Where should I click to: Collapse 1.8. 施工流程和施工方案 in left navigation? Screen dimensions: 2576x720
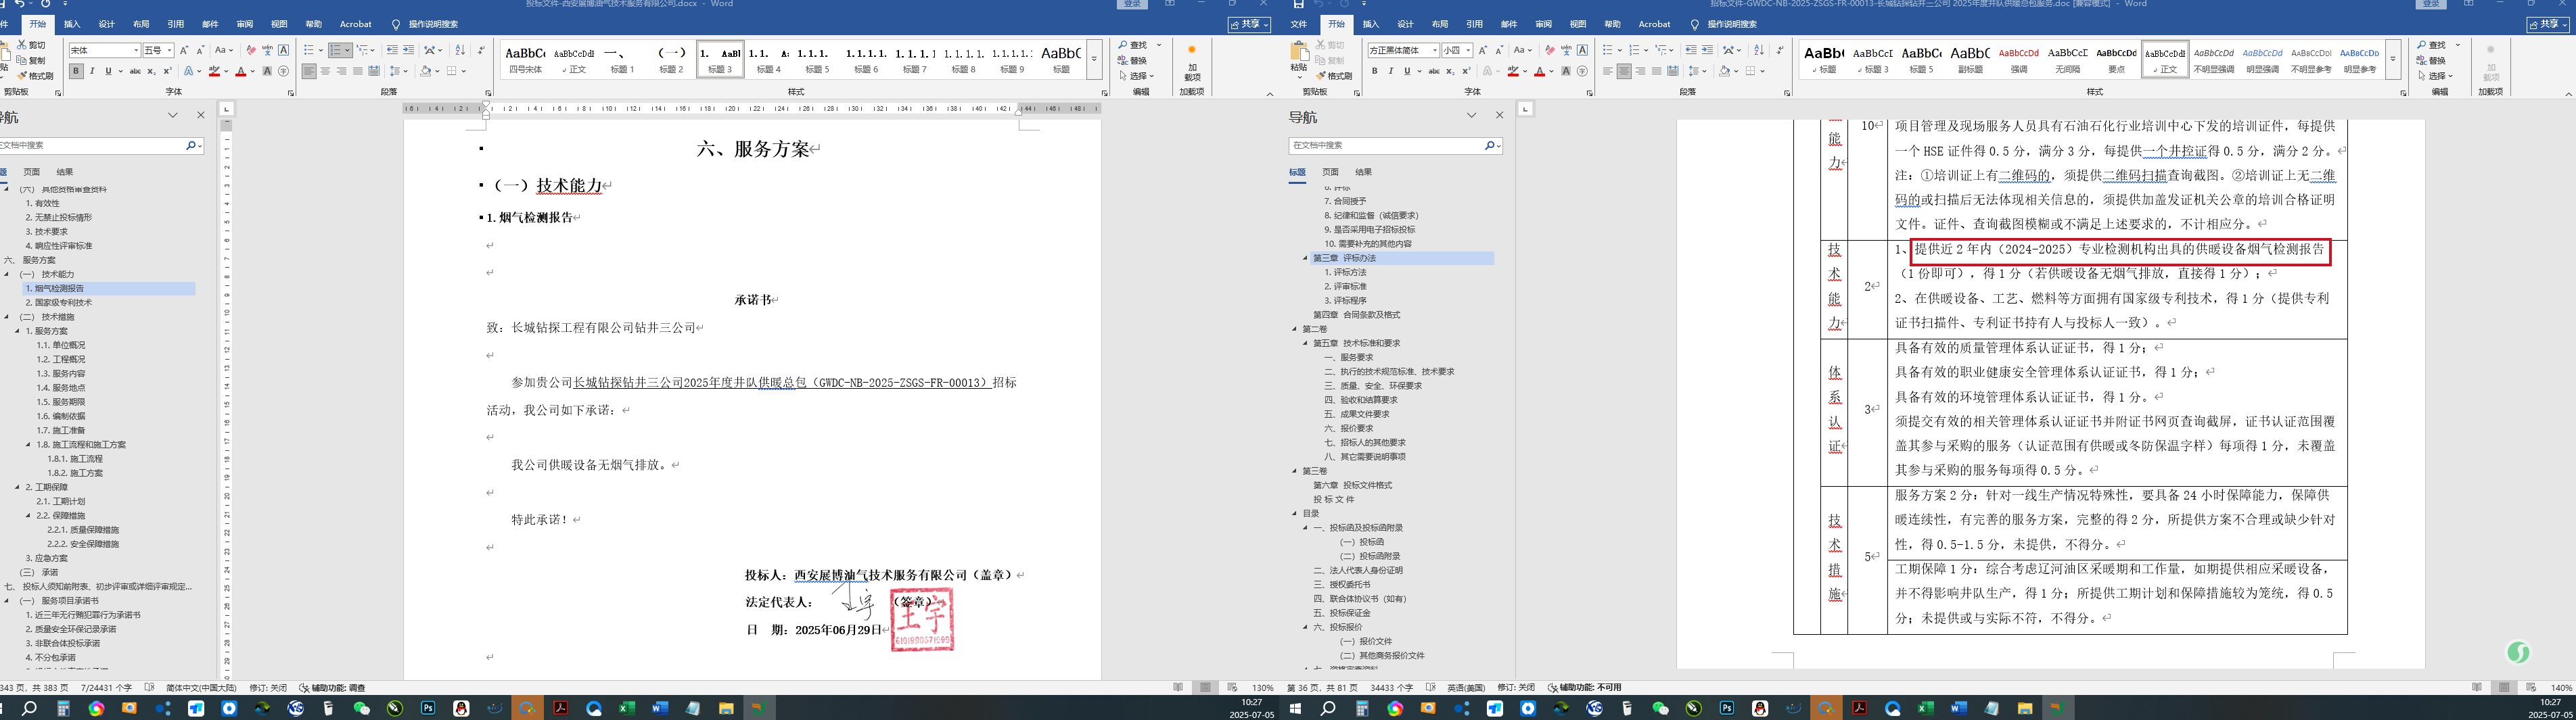pos(28,444)
